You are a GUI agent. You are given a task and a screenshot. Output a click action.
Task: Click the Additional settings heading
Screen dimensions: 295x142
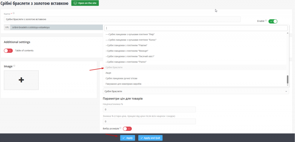point(17,42)
